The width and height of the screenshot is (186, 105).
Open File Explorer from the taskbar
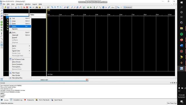[181, 28]
